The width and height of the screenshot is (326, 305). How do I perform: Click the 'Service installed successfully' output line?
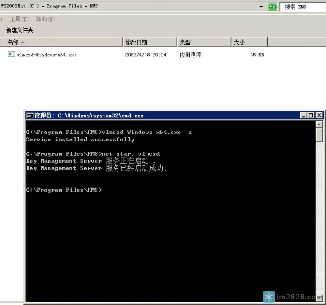[x=80, y=139]
